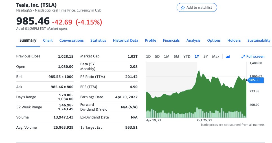Image resolution: width=272 pixels, height=143 pixels.
Task: Open the chart in Full screen
Action: point(253,57)
